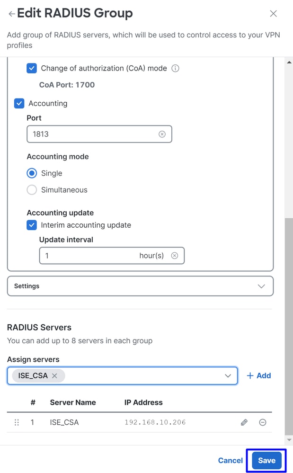Select the Simultaneous accounting mode
This screenshot has width=293, height=473.
pyautogui.click(x=32, y=190)
